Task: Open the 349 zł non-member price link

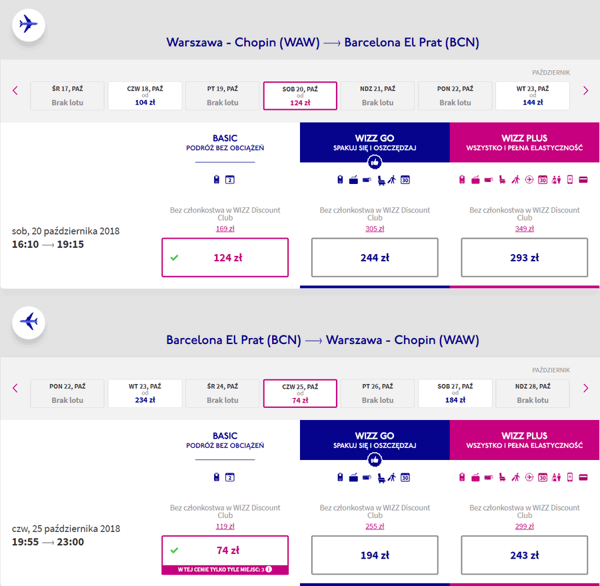Action: pyautogui.click(x=524, y=229)
